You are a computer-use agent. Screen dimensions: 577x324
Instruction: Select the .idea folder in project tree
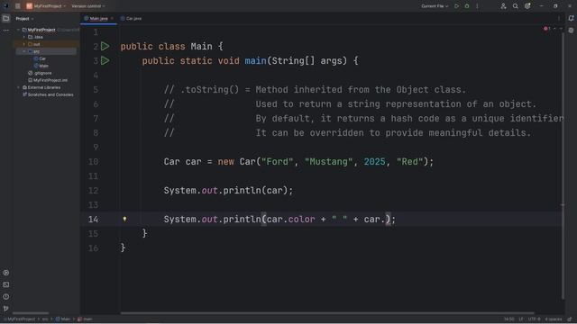pos(36,37)
